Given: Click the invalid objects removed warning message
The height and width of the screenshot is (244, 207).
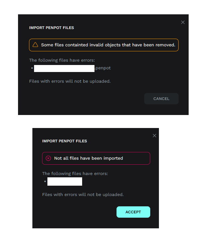Looking at the screenshot, I should click(x=108, y=45).
